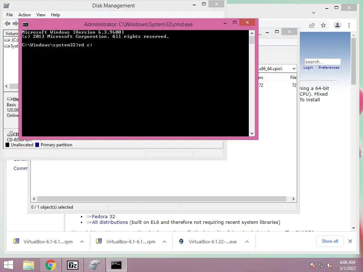This screenshot has width=363, height=272.
Task: Click the Chrome share page icon
Action: [312, 25]
